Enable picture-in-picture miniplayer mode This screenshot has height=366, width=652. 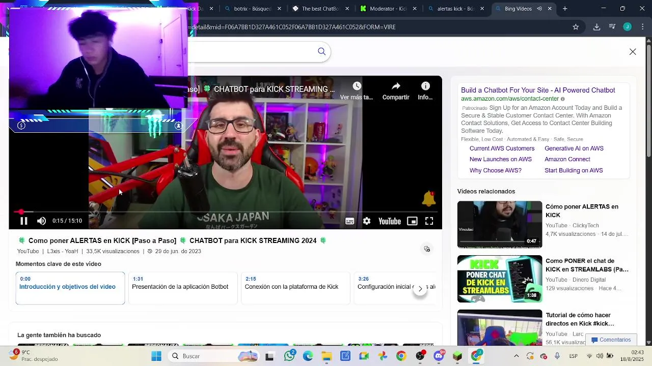412,221
